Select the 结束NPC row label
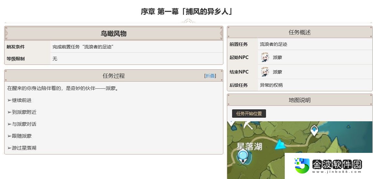The width and height of the screenshot is (373, 179). click(239, 72)
